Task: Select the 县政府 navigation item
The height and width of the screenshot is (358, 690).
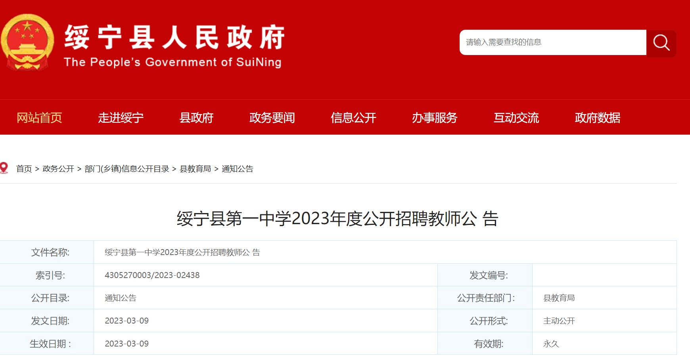Action: click(x=196, y=118)
